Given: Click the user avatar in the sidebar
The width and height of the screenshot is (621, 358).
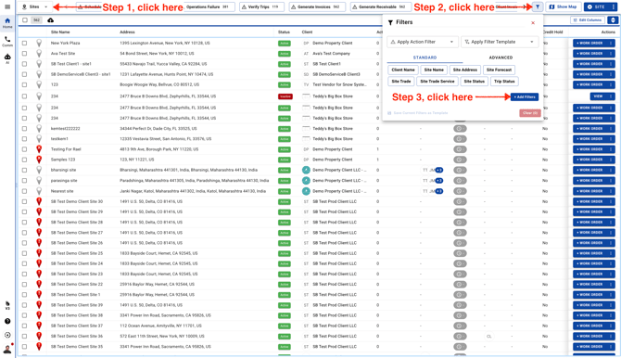Looking at the screenshot, I should point(7,349).
